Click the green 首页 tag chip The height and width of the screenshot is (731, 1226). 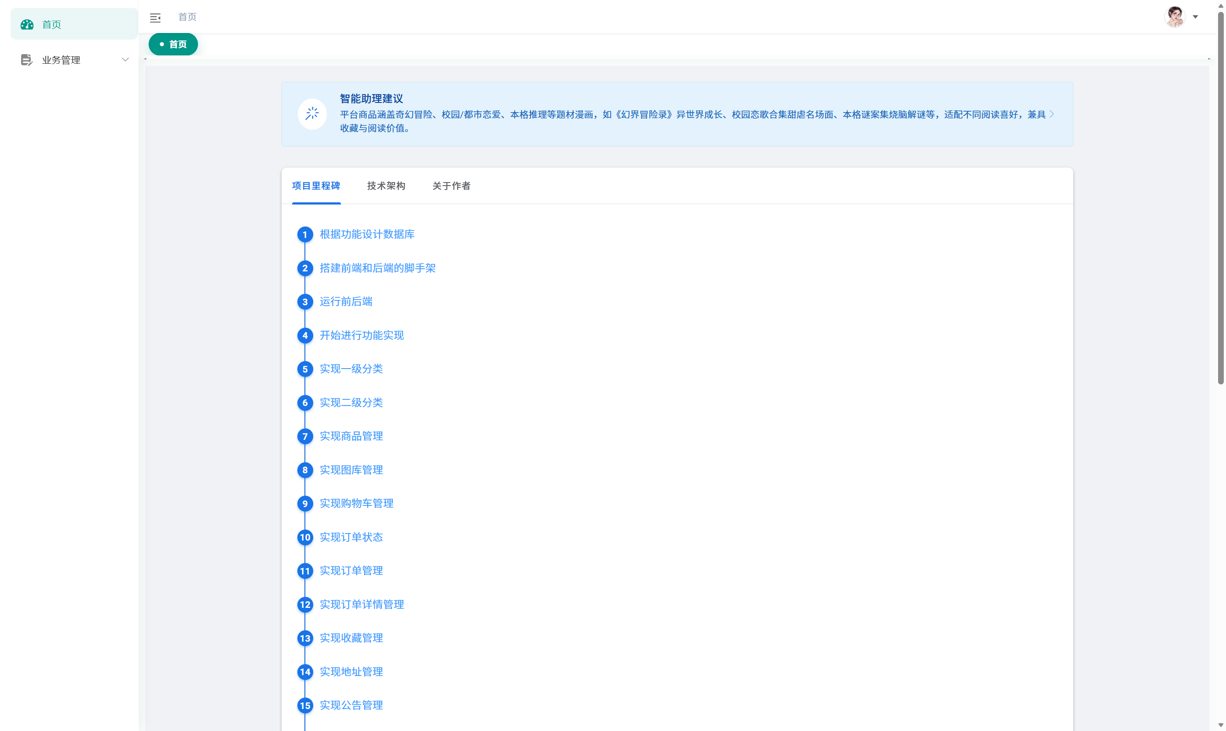click(173, 44)
